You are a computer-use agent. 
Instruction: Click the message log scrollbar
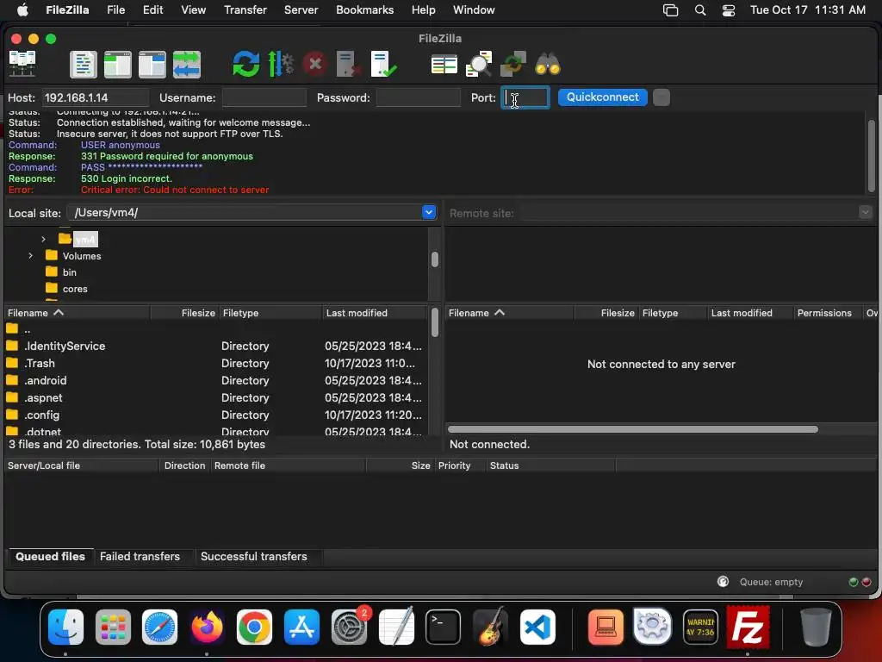(x=871, y=155)
